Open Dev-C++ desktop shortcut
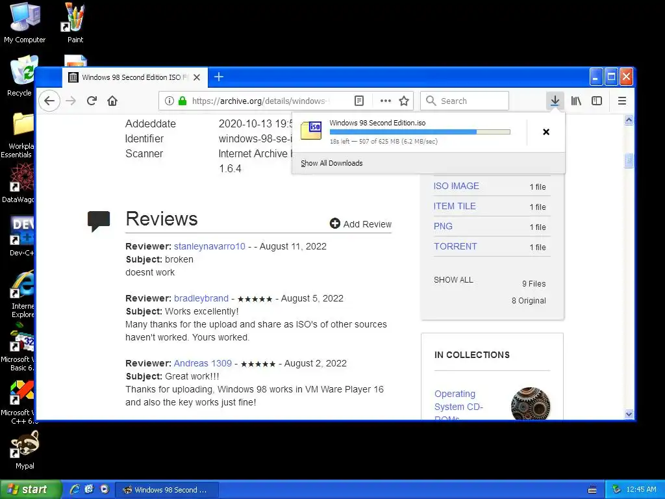Screen dimensions: 665x499 [x=20, y=237]
